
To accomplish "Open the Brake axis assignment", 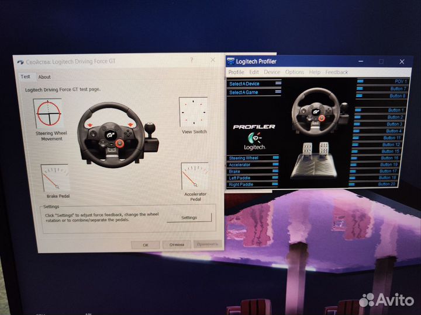I will 253,171.
